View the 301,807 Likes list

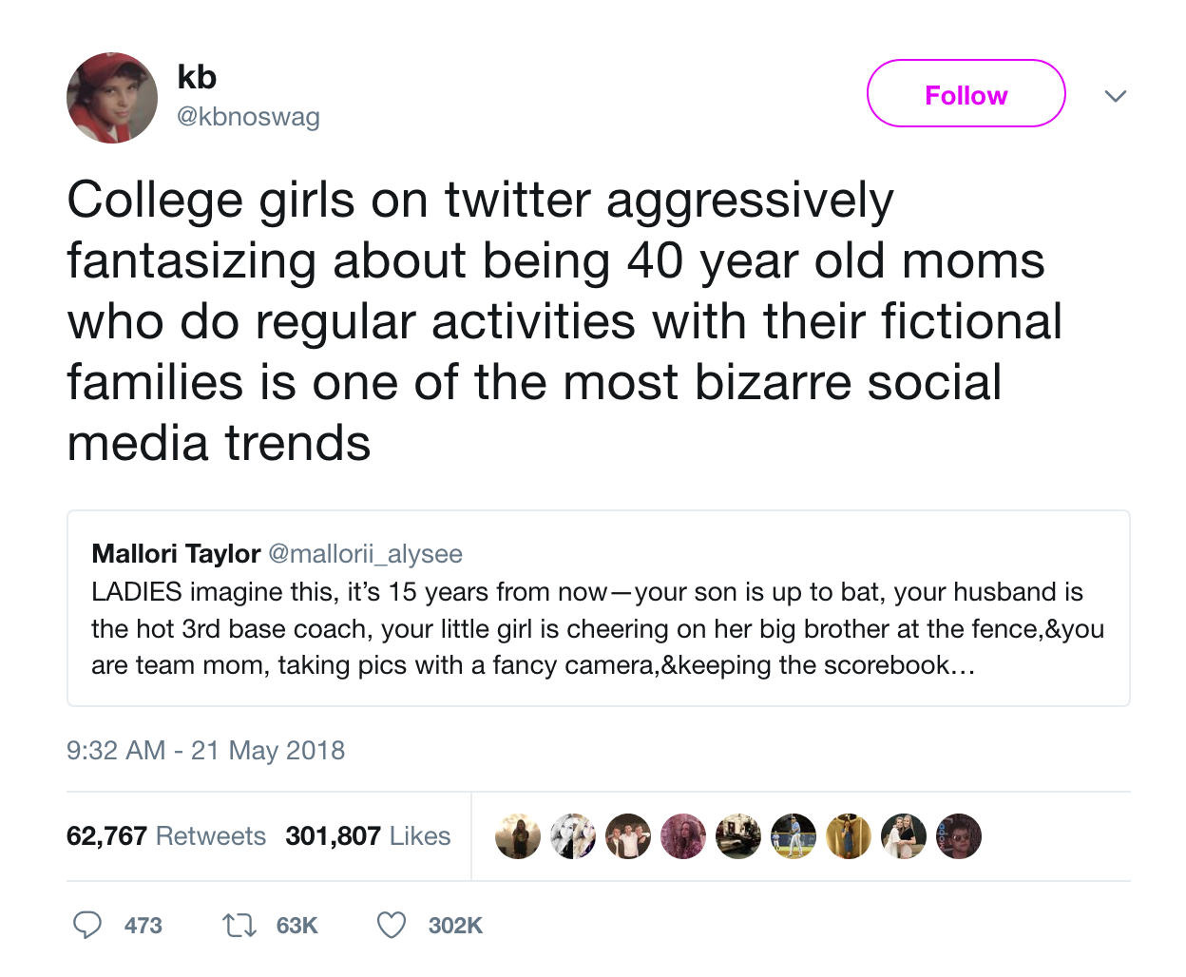pos(368,836)
